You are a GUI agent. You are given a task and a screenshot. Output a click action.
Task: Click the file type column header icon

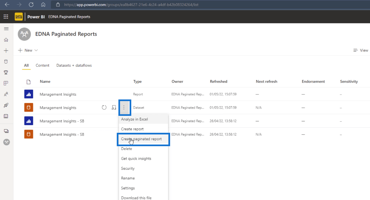28,82
